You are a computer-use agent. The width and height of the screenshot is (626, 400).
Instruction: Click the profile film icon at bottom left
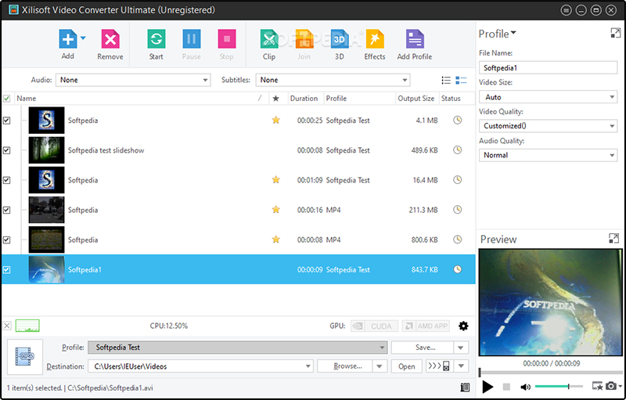tap(25, 357)
